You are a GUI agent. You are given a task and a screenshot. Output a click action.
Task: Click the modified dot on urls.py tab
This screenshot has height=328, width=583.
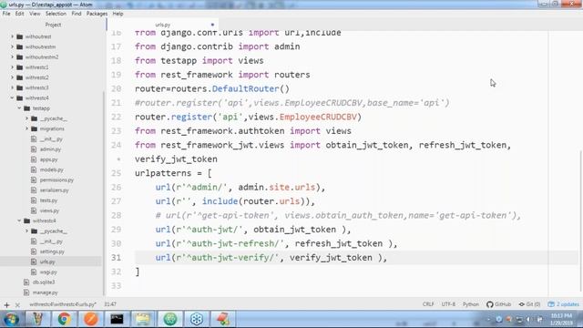[x=212, y=25]
